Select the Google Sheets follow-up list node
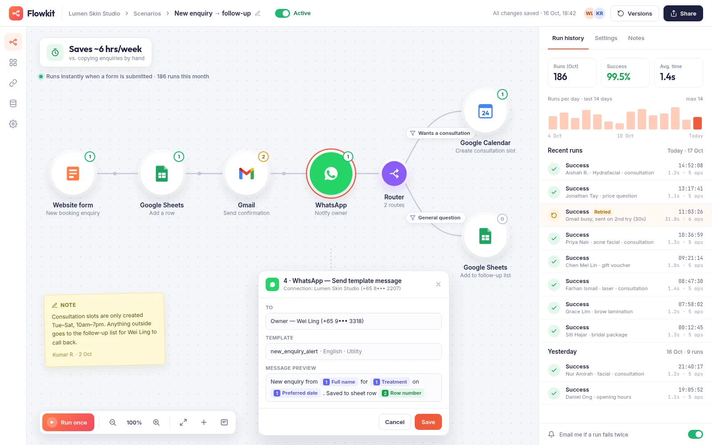 point(485,236)
